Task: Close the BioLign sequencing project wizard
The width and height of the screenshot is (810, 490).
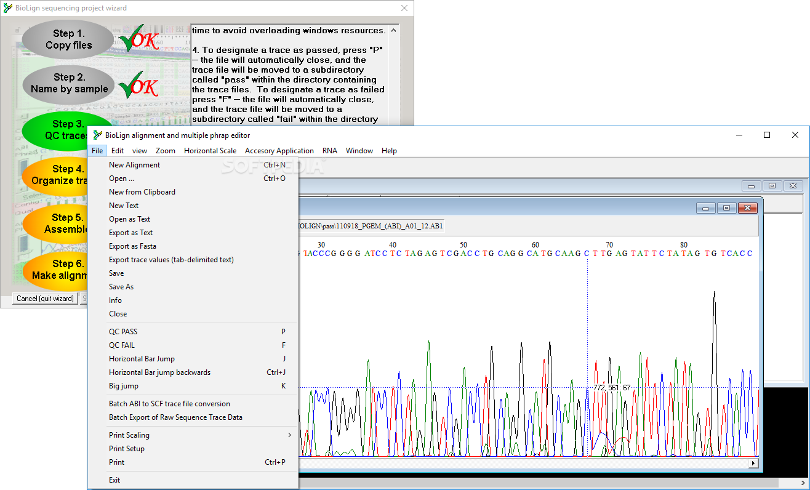Action: (404, 8)
